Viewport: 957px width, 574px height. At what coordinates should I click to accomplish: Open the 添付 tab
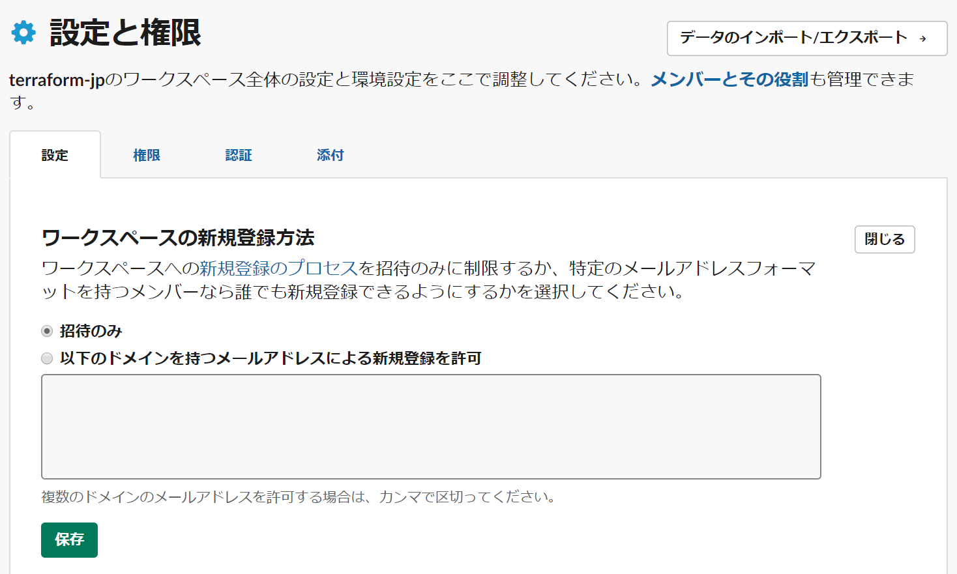(330, 155)
